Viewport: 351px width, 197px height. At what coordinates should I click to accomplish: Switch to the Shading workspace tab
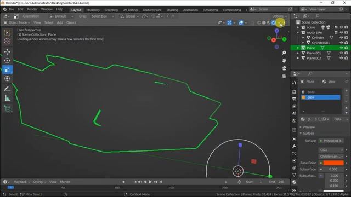172,10
